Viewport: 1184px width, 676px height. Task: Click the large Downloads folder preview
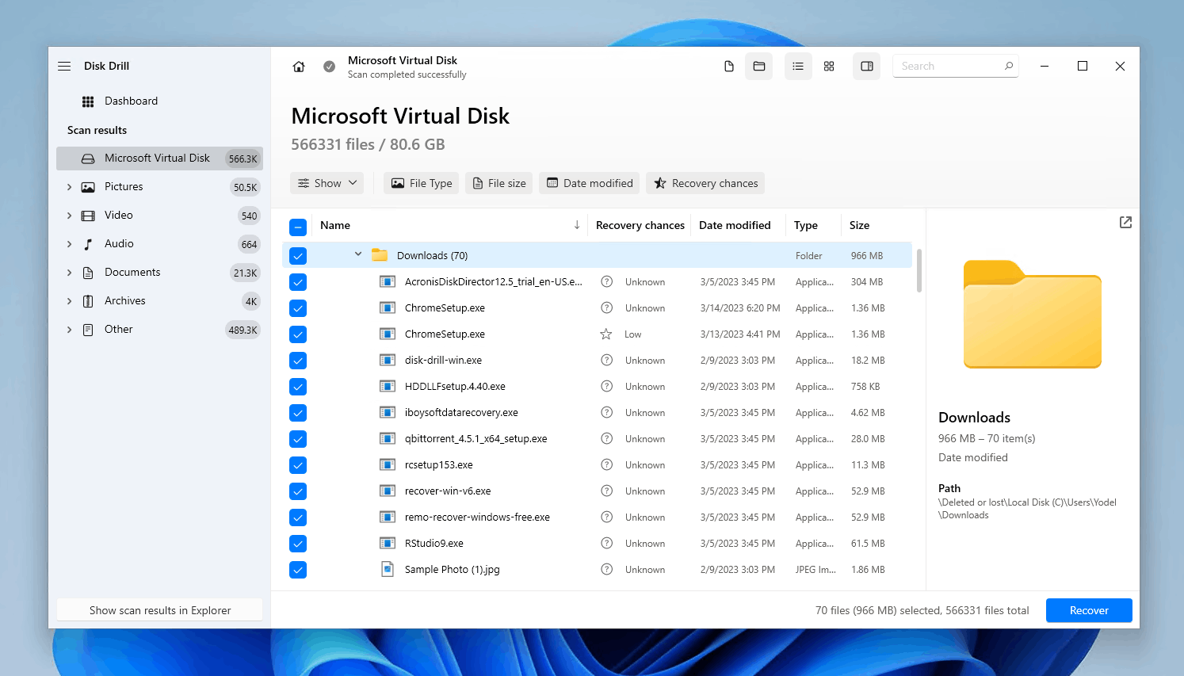(1033, 314)
